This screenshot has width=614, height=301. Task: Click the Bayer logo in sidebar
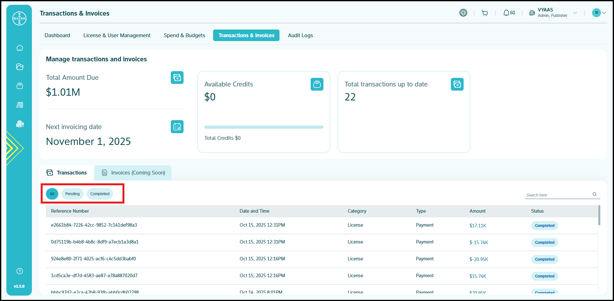tap(19, 18)
